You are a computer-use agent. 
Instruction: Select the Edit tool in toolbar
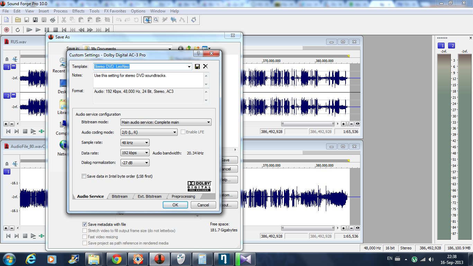click(148, 20)
